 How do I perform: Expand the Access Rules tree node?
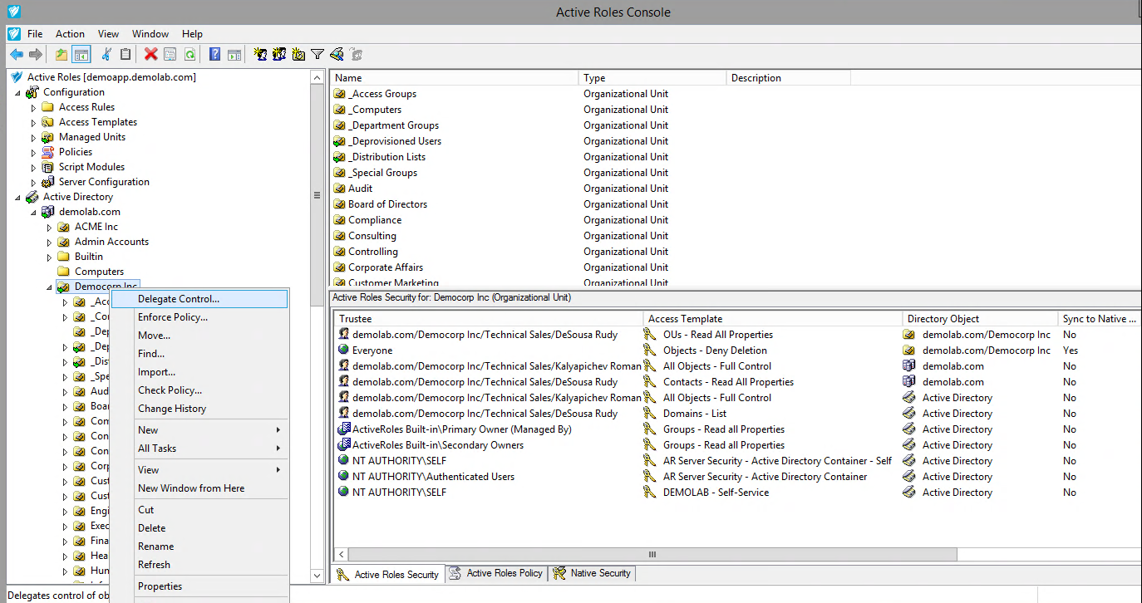click(33, 107)
